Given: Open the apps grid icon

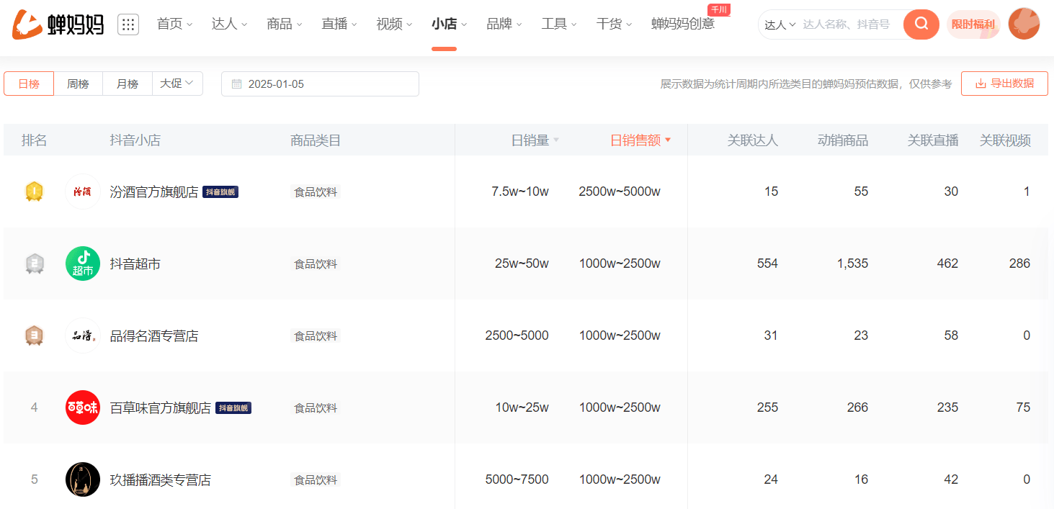Looking at the screenshot, I should pyautogui.click(x=128, y=24).
